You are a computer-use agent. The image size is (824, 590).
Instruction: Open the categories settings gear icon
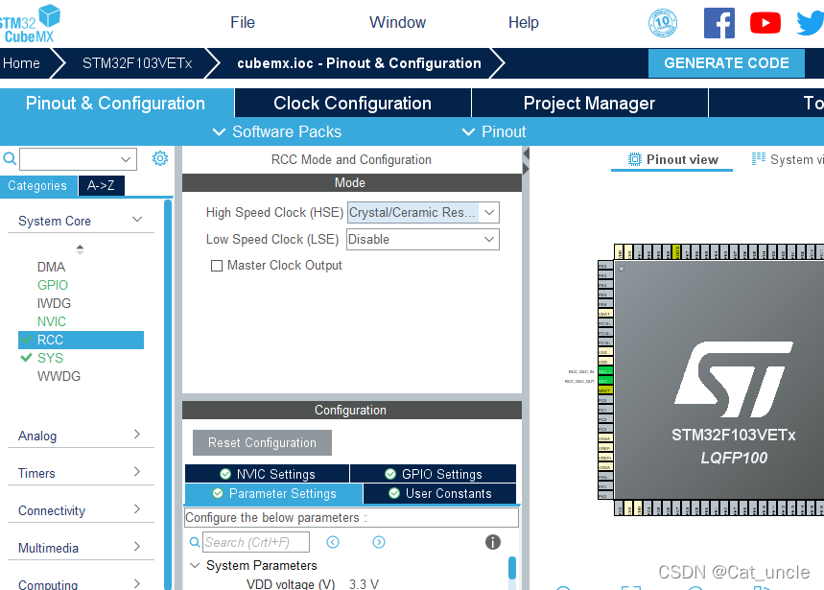[x=160, y=158]
